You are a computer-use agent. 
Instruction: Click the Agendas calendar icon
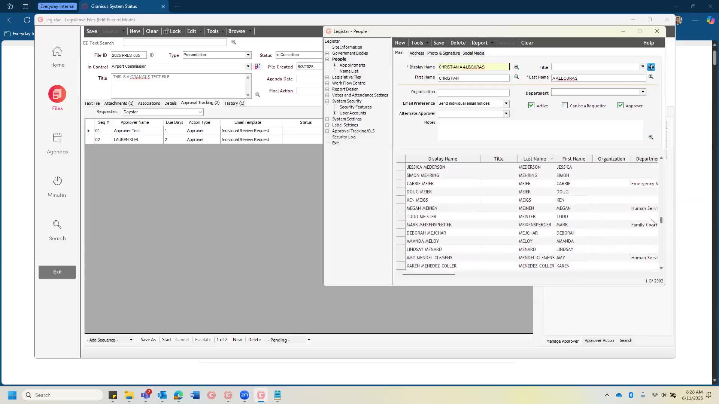point(57,138)
